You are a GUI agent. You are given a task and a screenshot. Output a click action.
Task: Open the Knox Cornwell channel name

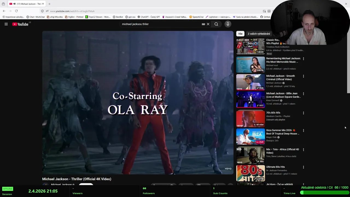pyautogui.click(x=273, y=100)
